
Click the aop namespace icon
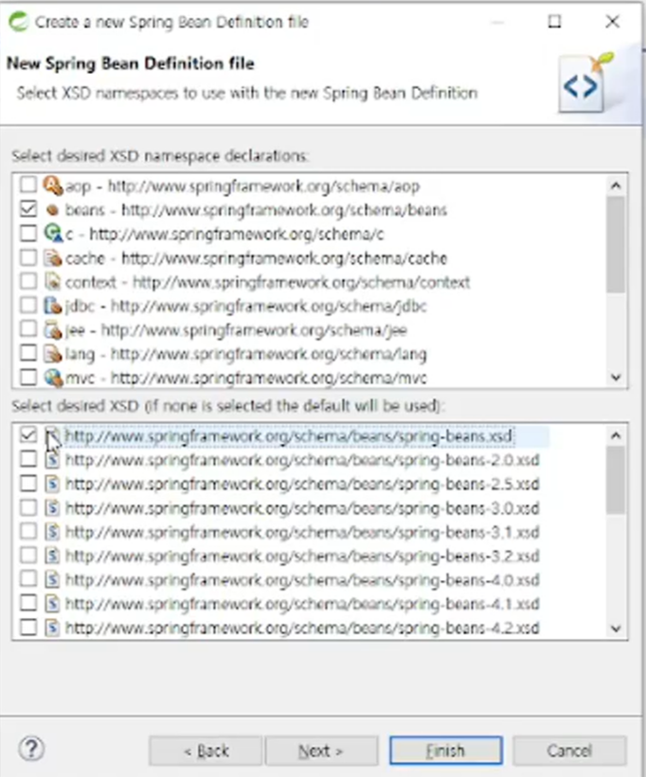point(52,185)
